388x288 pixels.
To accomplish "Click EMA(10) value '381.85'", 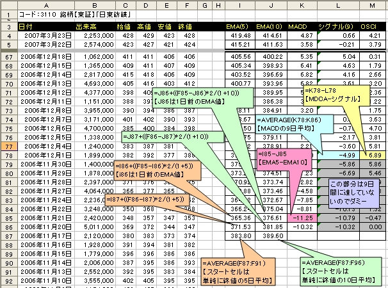I will point(271,227).
